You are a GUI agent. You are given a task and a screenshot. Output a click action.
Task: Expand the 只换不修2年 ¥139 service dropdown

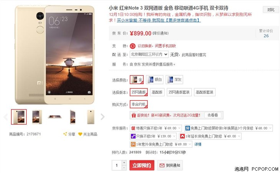tap(153, 136)
